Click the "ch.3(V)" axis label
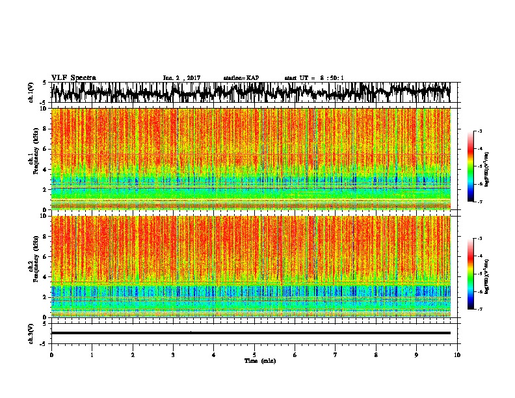Screen dimensions: 515x398 pyautogui.click(x=31, y=334)
